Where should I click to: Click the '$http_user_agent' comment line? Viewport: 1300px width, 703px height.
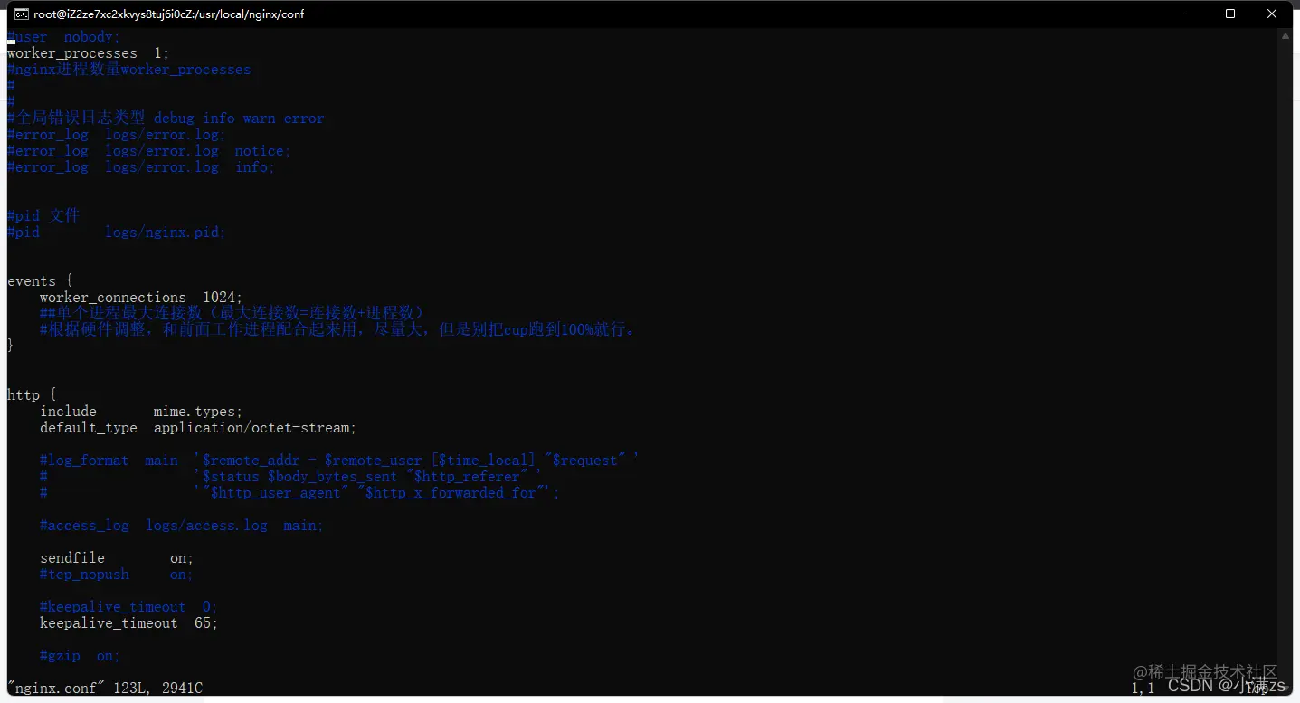tap(299, 493)
